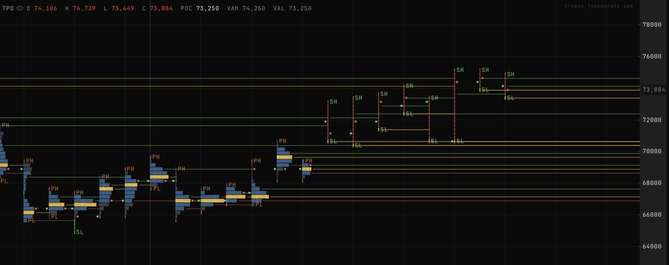Click the Open value 74,106
The height and width of the screenshot is (265, 669).
coord(46,8)
